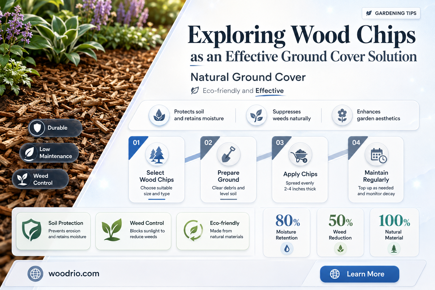Click the sprout icon beside Suppresses weeds

click(x=257, y=115)
